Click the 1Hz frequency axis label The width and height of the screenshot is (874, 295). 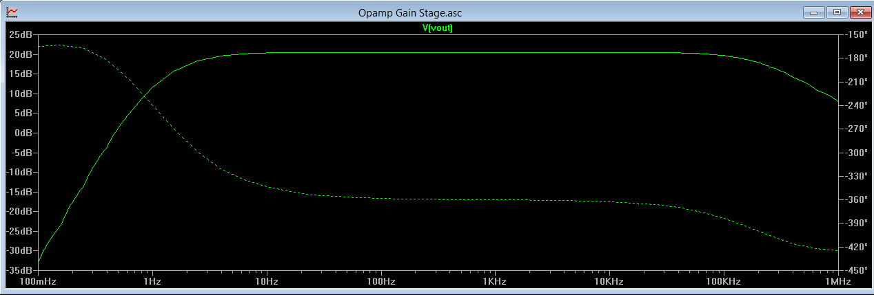point(152,282)
